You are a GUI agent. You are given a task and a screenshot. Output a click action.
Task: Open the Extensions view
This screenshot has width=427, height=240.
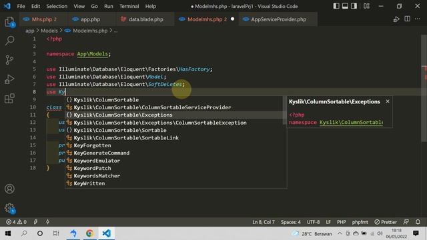(x=9, y=98)
